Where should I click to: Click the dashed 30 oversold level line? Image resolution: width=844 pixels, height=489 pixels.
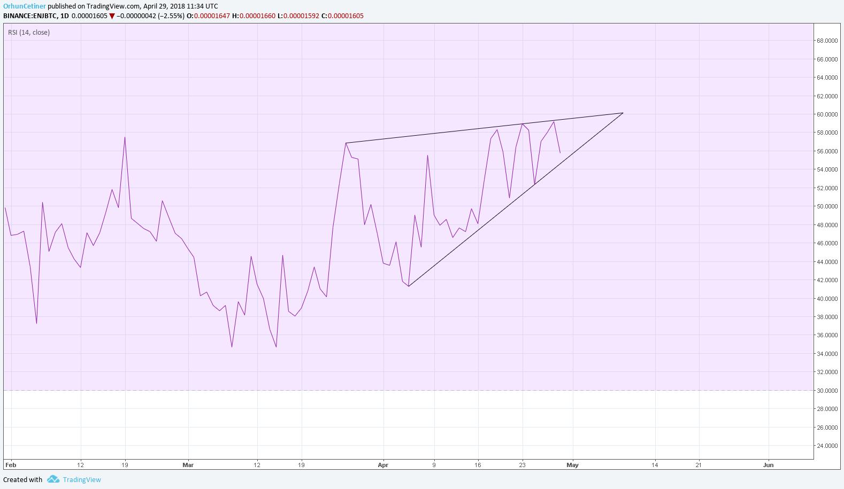pos(409,390)
